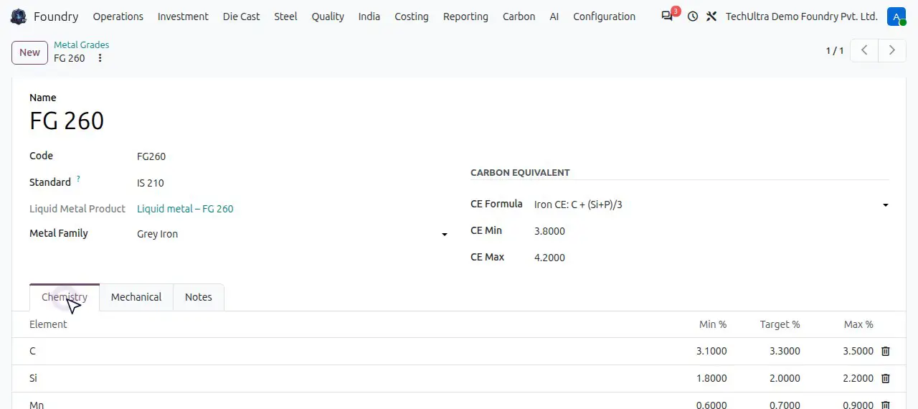This screenshot has width=918, height=409.
Task: Switch to the Notes tab
Action: [199, 297]
